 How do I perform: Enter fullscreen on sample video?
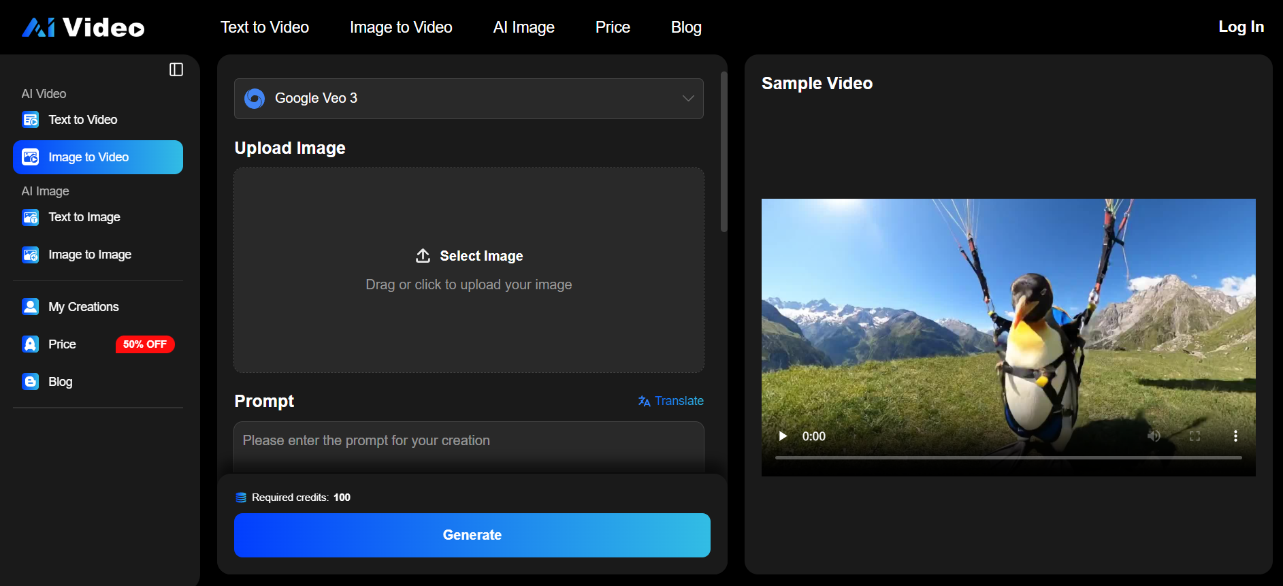1195,436
